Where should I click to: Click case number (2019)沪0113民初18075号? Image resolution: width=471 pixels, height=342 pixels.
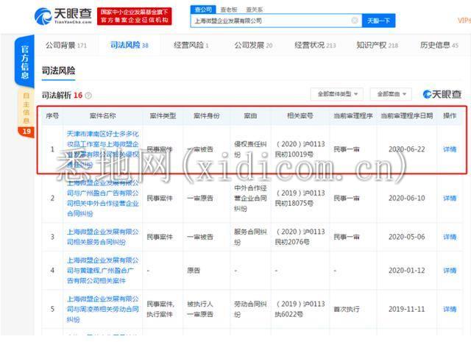pyautogui.click(x=300, y=198)
